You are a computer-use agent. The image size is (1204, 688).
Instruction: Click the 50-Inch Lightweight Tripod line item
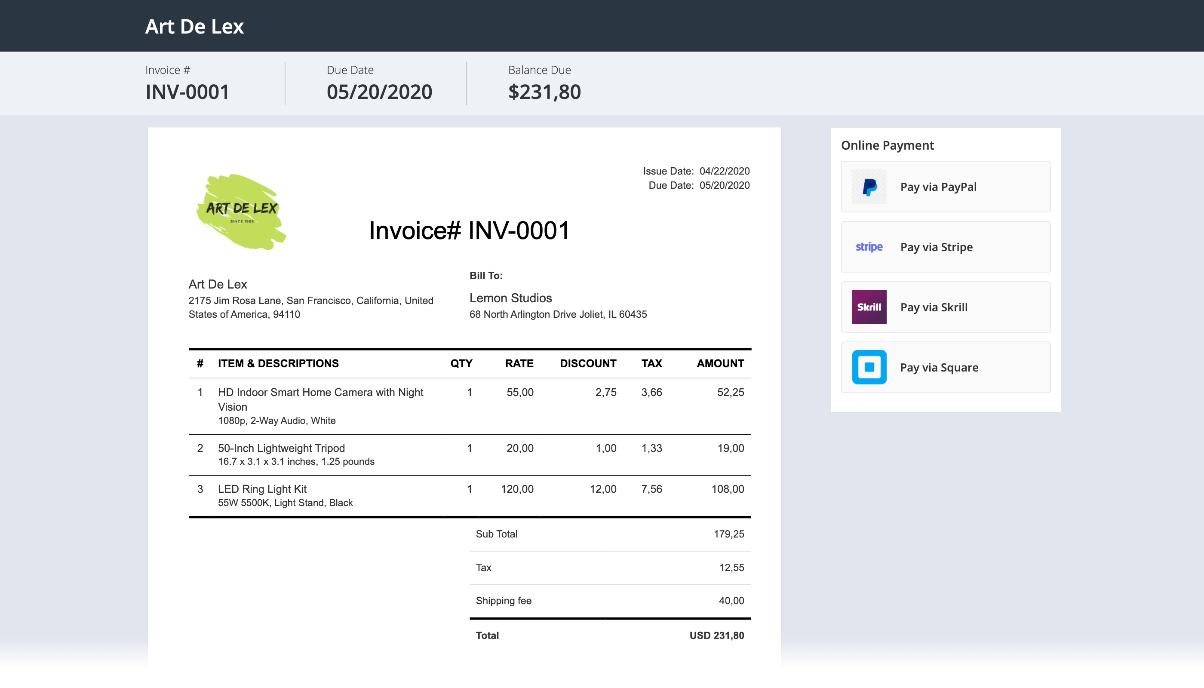pos(281,448)
